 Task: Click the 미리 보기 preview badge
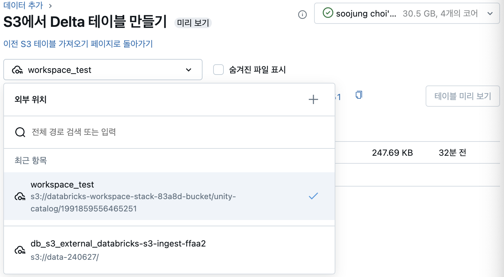[x=193, y=23]
